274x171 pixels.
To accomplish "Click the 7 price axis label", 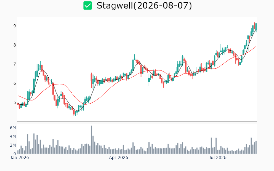I will pos(14,64).
